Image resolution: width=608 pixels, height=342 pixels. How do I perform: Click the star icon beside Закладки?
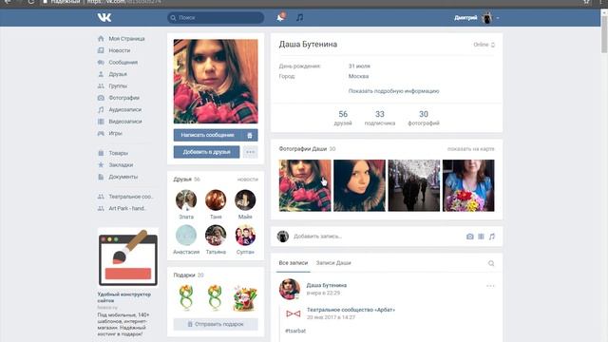pyautogui.click(x=101, y=164)
